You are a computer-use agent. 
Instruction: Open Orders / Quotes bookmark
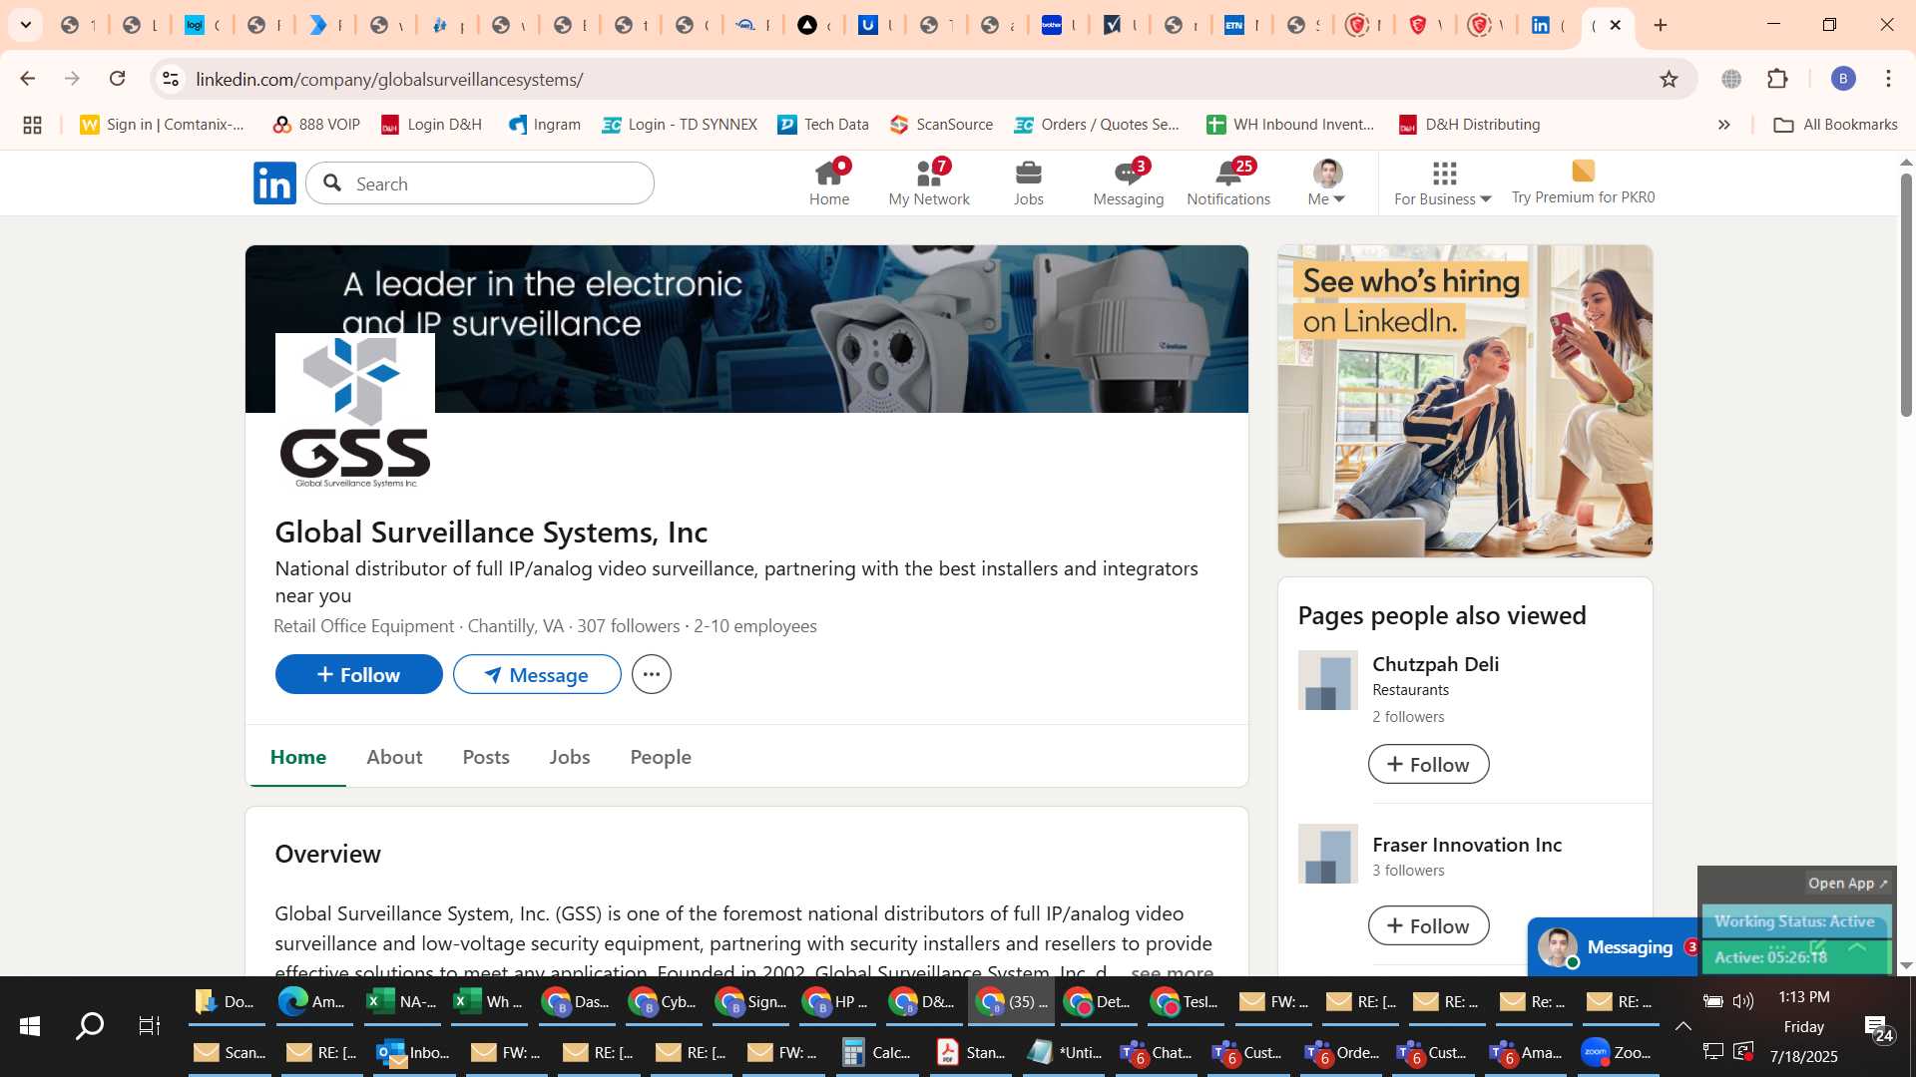coord(1097,125)
